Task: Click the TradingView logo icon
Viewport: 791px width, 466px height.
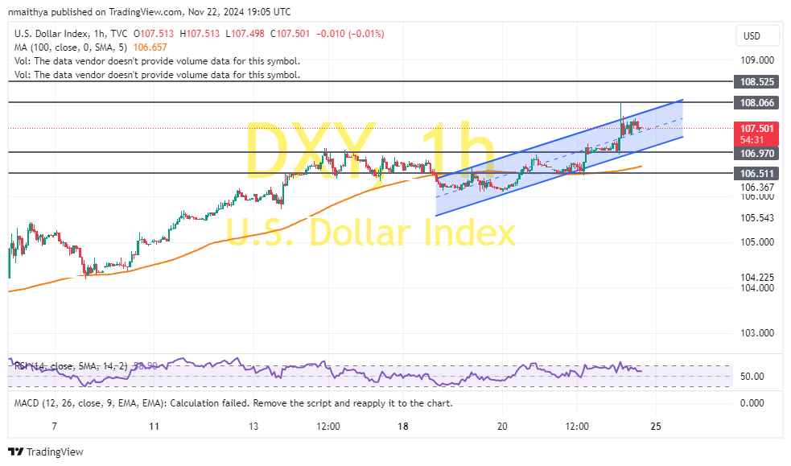Action: [x=15, y=452]
